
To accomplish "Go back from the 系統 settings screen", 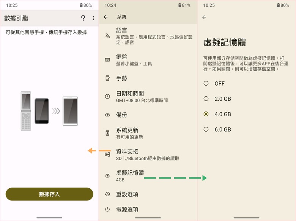I will coord(106,17).
